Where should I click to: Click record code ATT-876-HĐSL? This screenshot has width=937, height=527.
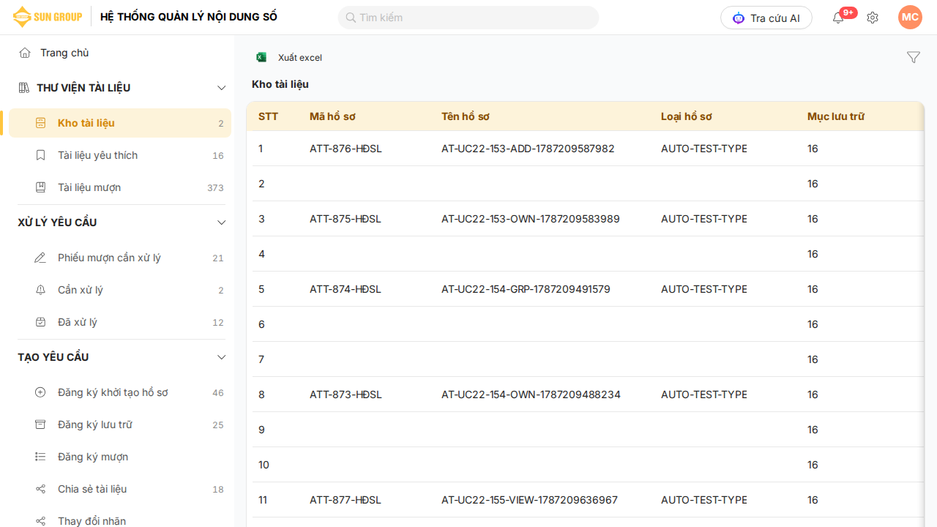click(346, 149)
